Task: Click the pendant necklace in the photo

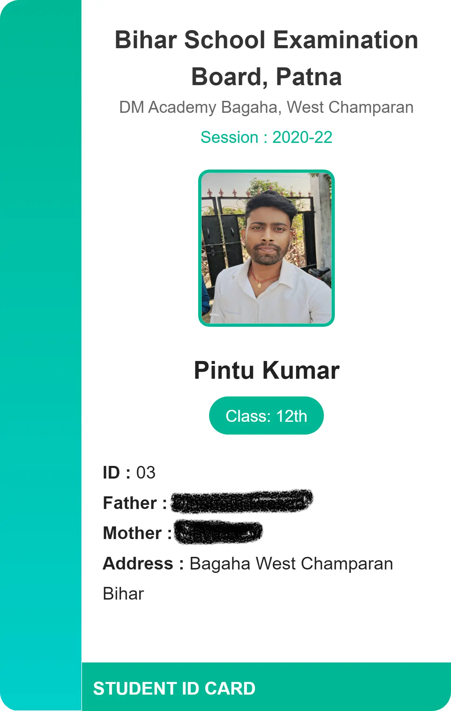Action: (259, 285)
